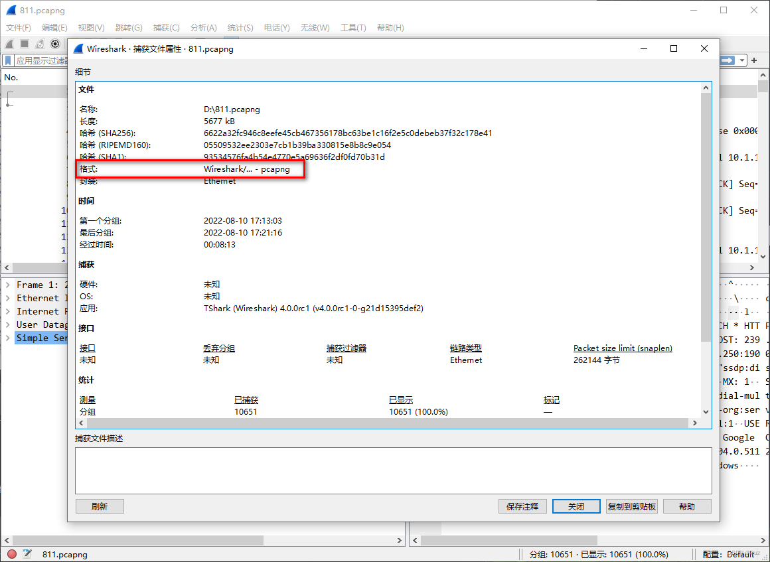Click the RIPEMD160 hash value text
This screenshot has height=562, width=770.
(297, 145)
